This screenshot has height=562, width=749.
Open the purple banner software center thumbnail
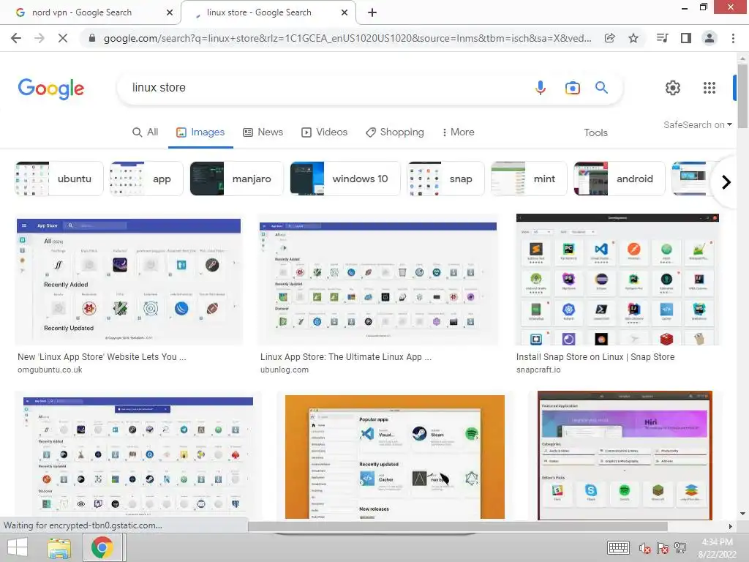[x=625, y=455]
